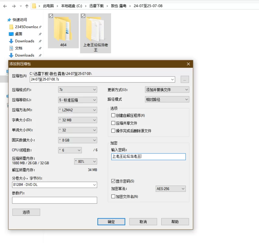The height and width of the screenshot is (243, 259).
Task: Click the 输入密码 text field
Action: point(148,157)
